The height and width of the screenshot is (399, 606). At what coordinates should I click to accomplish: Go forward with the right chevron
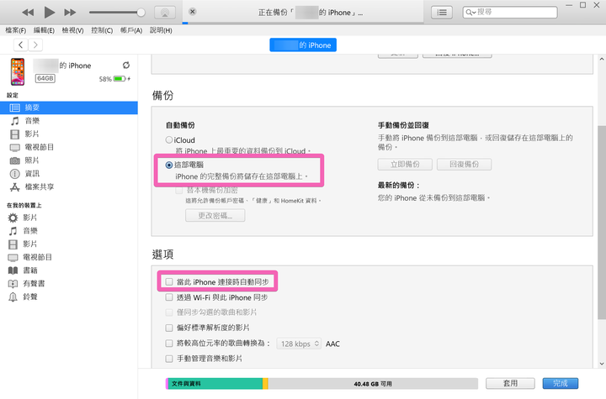tap(35, 45)
